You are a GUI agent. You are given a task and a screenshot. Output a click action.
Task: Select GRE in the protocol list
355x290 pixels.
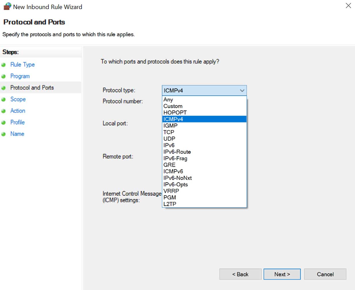[x=169, y=165]
